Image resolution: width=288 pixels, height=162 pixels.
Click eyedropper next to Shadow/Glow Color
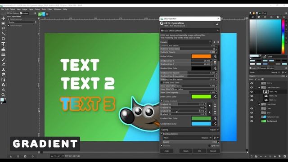215,68
